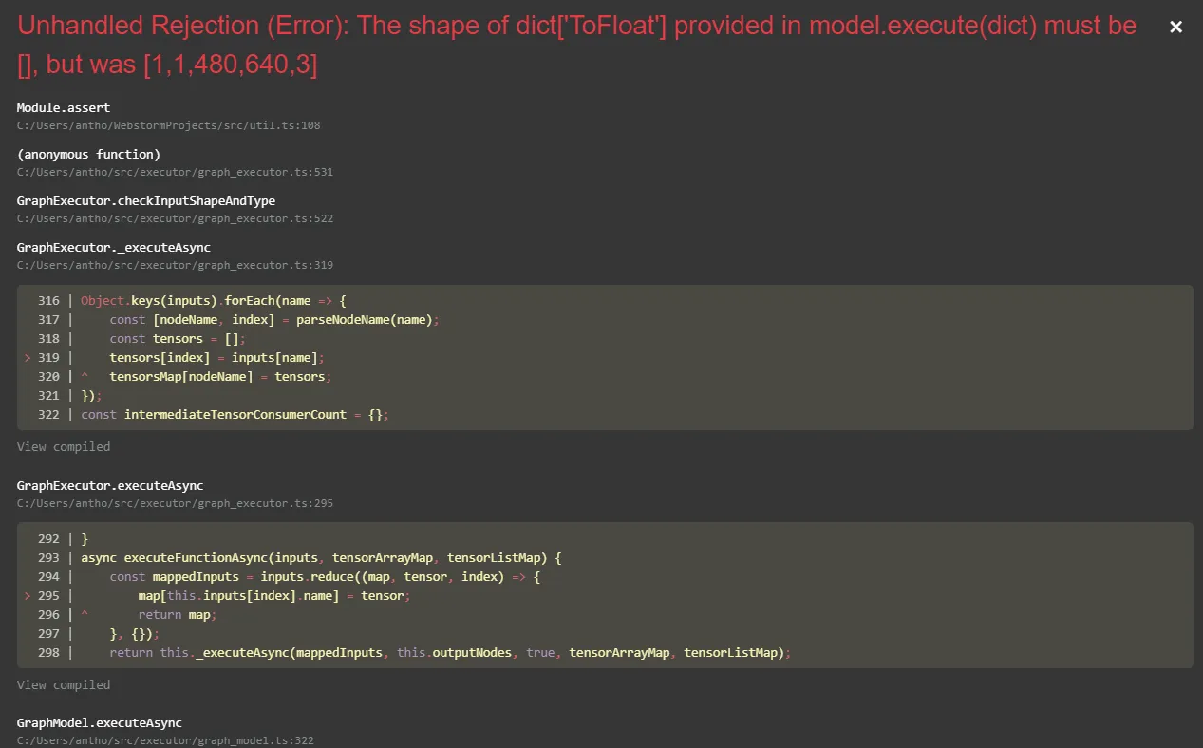This screenshot has width=1203, height=748.
Task: Select GraphModel.executeAsync stack frame
Action: point(99,723)
